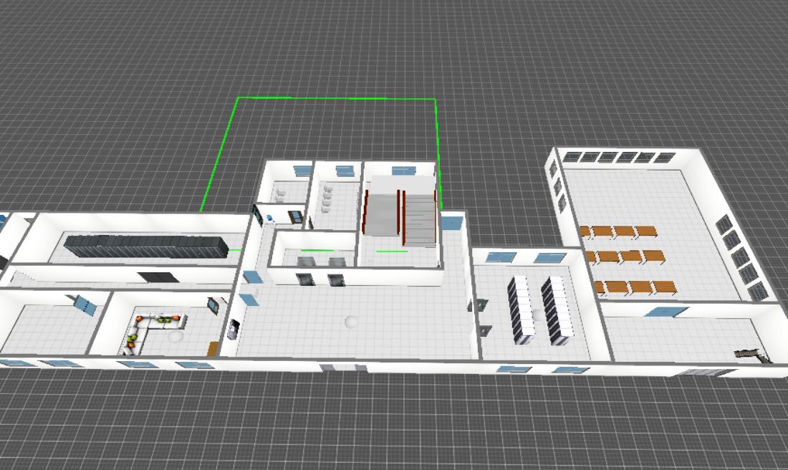The image size is (788, 470).
Task: Select the small staircase in the bottom-right room
Action: coord(747,352)
